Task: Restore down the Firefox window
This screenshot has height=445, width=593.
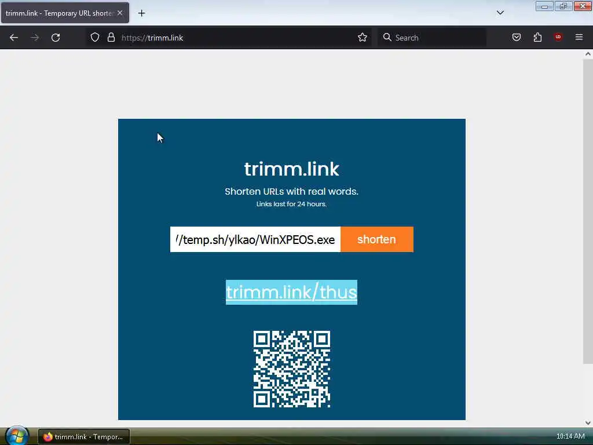Action: tap(563, 6)
